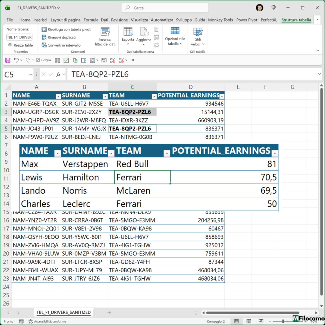Click Converti in intervallo
This screenshot has width=325, height=325.
[61, 45]
